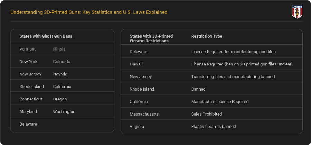311x145 pixels.
Task: Click Vermont in the ghost gun list
Action: pyautogui.click(x=27, y=49)
